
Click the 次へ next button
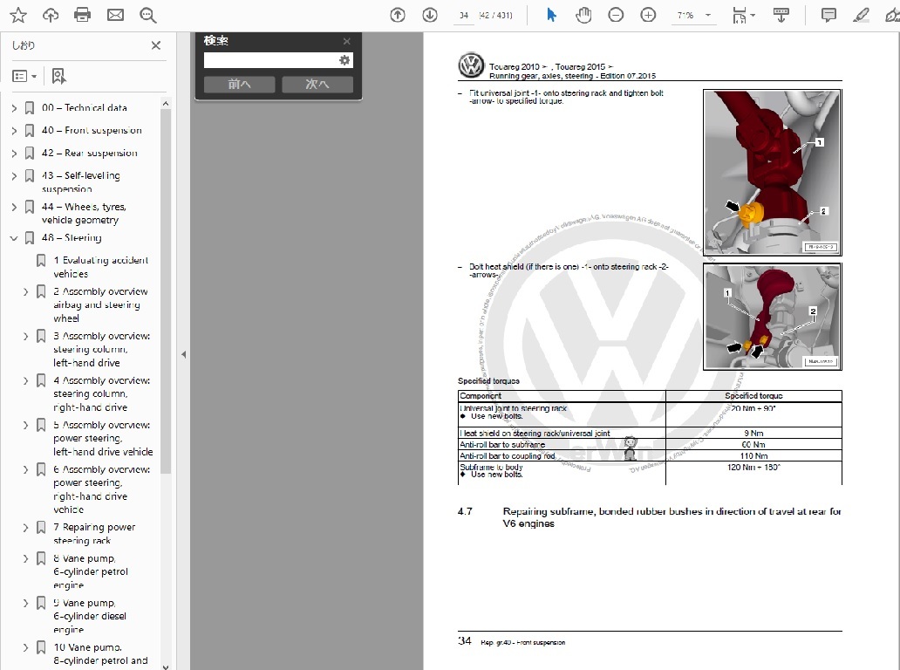317,85
